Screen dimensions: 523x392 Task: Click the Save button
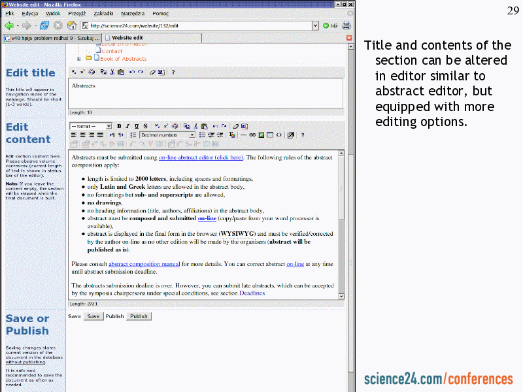click(93, 316)
